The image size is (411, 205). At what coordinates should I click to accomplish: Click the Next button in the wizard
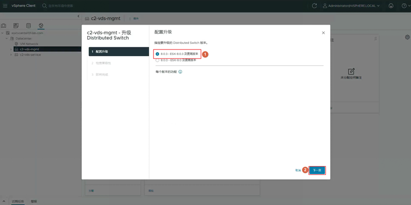317,170
